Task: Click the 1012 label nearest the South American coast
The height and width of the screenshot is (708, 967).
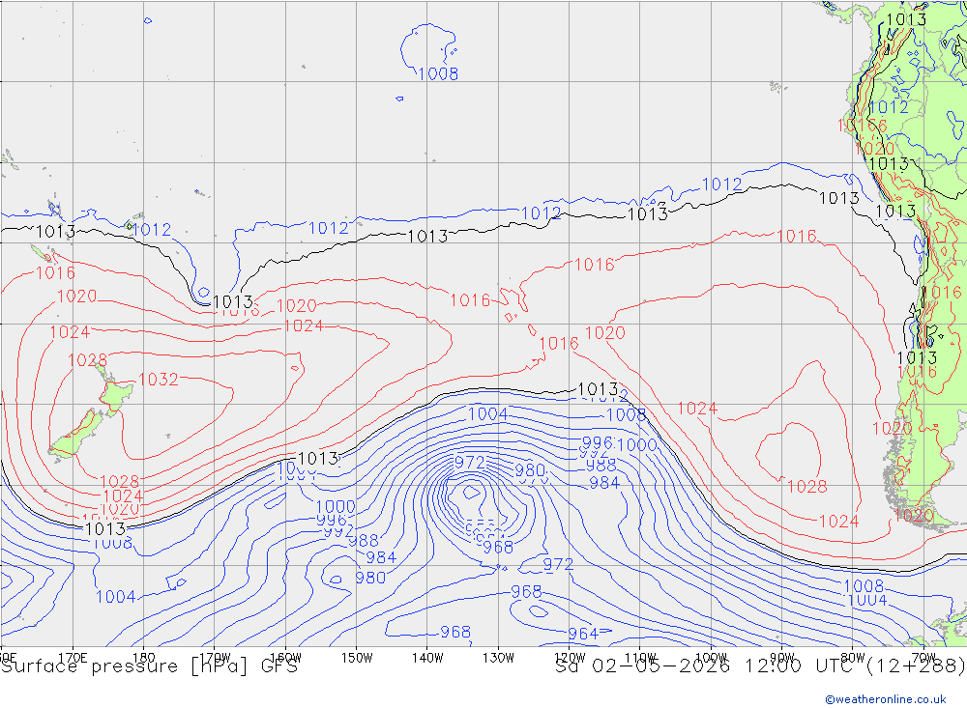Action: (x=722, y=184)
